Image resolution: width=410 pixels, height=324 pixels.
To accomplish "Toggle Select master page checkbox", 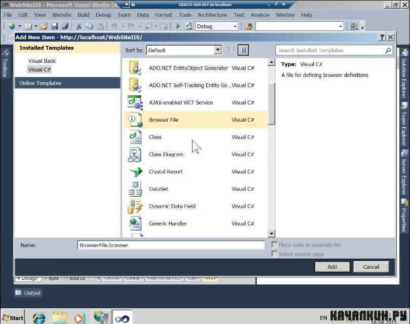I will (x=274, y=254).
